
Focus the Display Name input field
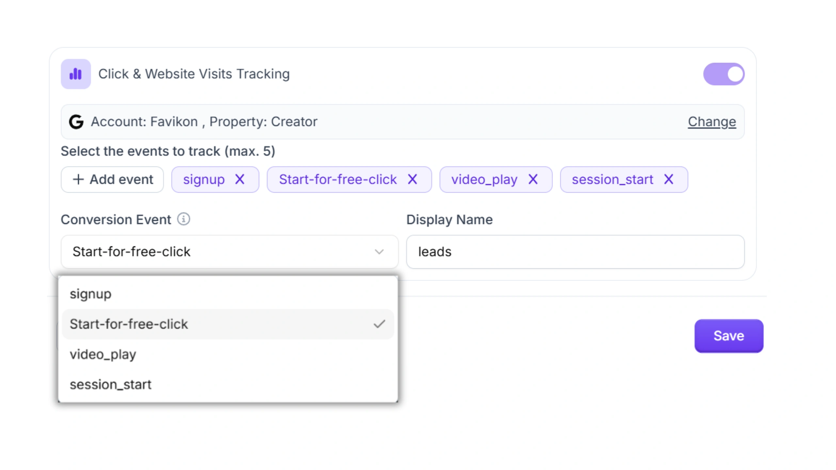575,252
